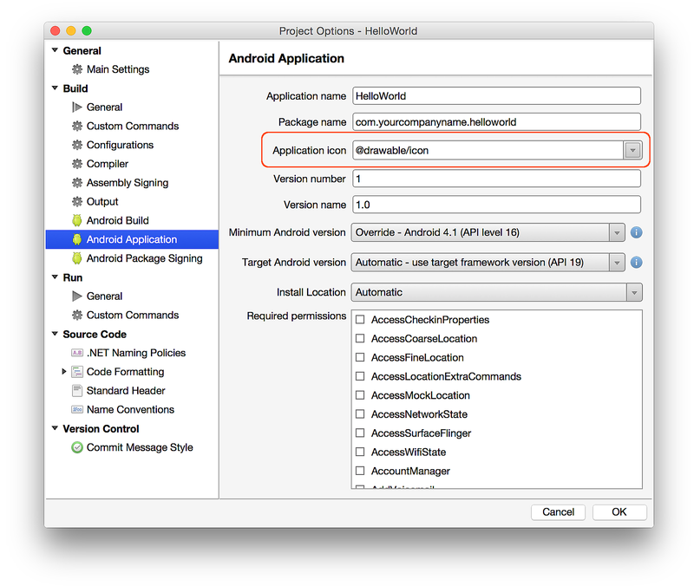Enable the AccountManager permission
694x586 pixels.
tap(361, 471)
